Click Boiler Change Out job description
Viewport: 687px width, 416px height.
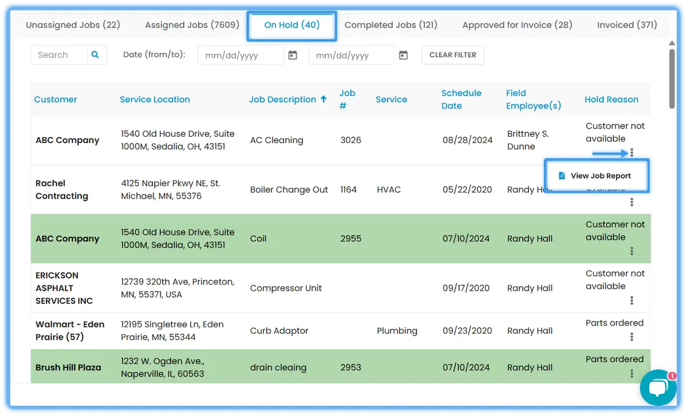pos(289,189)
